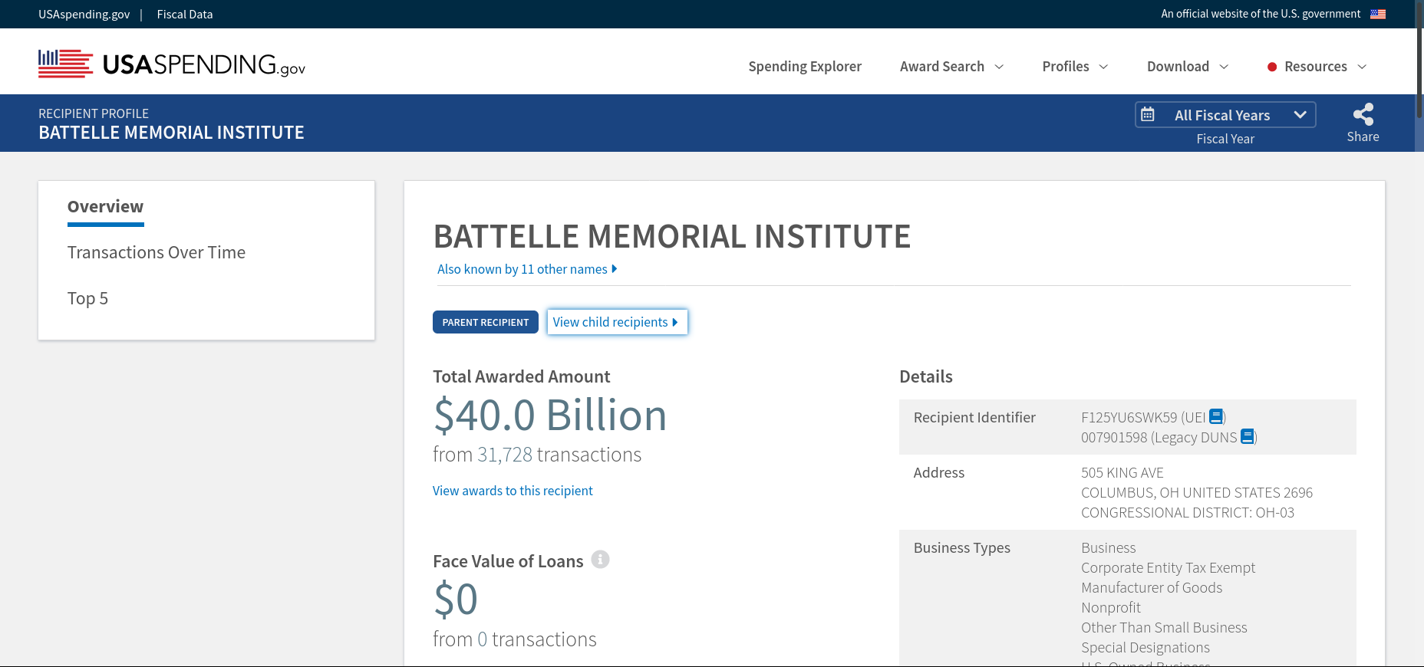
Task: Expand the Award Search menu
Action: click(x=951, y=67)
